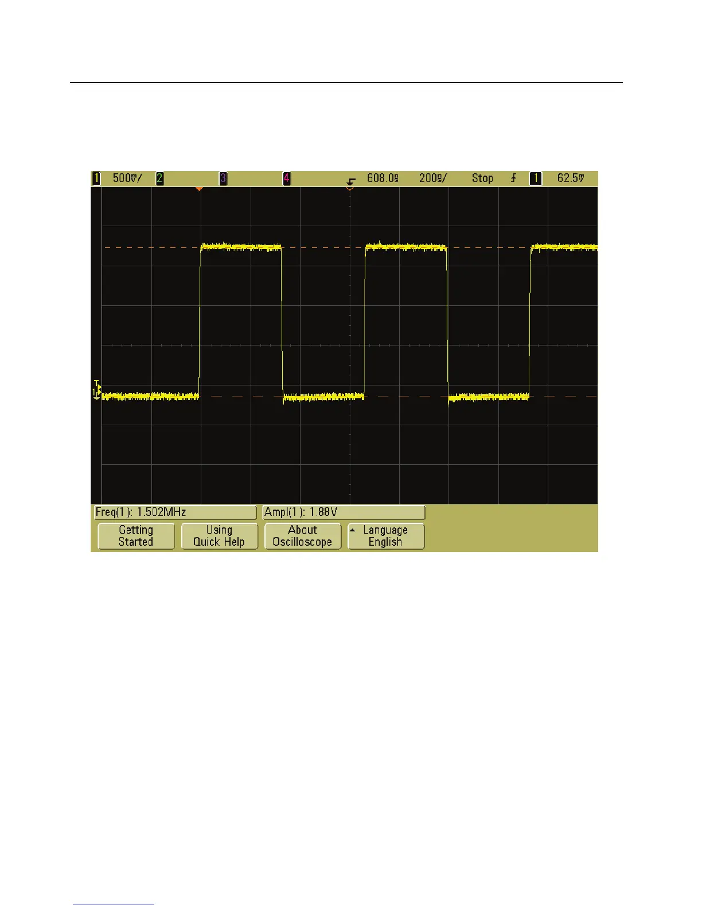The image size is (702, 909).
Task: Click the channel 1 ground reference marker
Action: [96, 393]
